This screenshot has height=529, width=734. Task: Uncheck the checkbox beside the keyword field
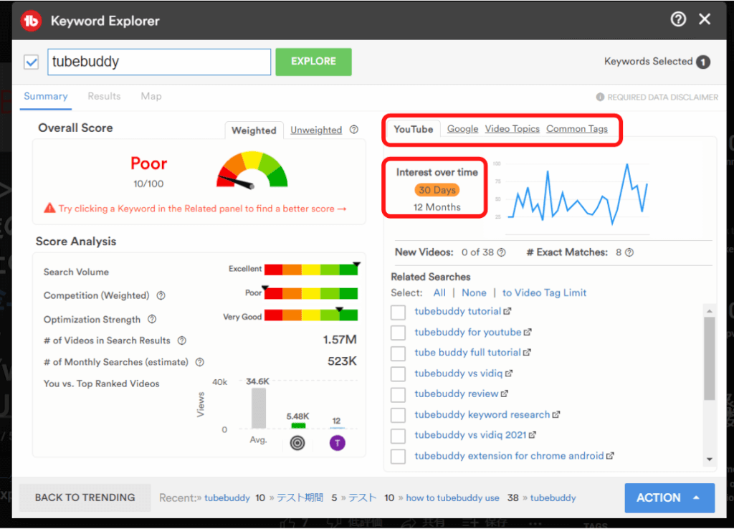[x=32, y=62]
